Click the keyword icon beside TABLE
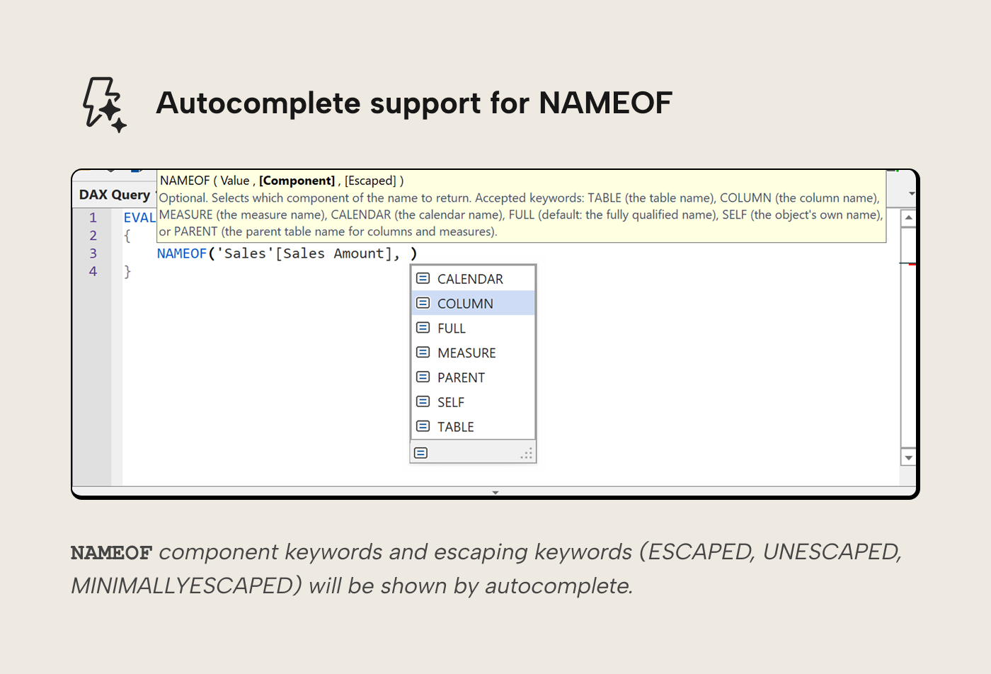Image resolution: width=991 pixels, height=674 pixels. [423, 426]
